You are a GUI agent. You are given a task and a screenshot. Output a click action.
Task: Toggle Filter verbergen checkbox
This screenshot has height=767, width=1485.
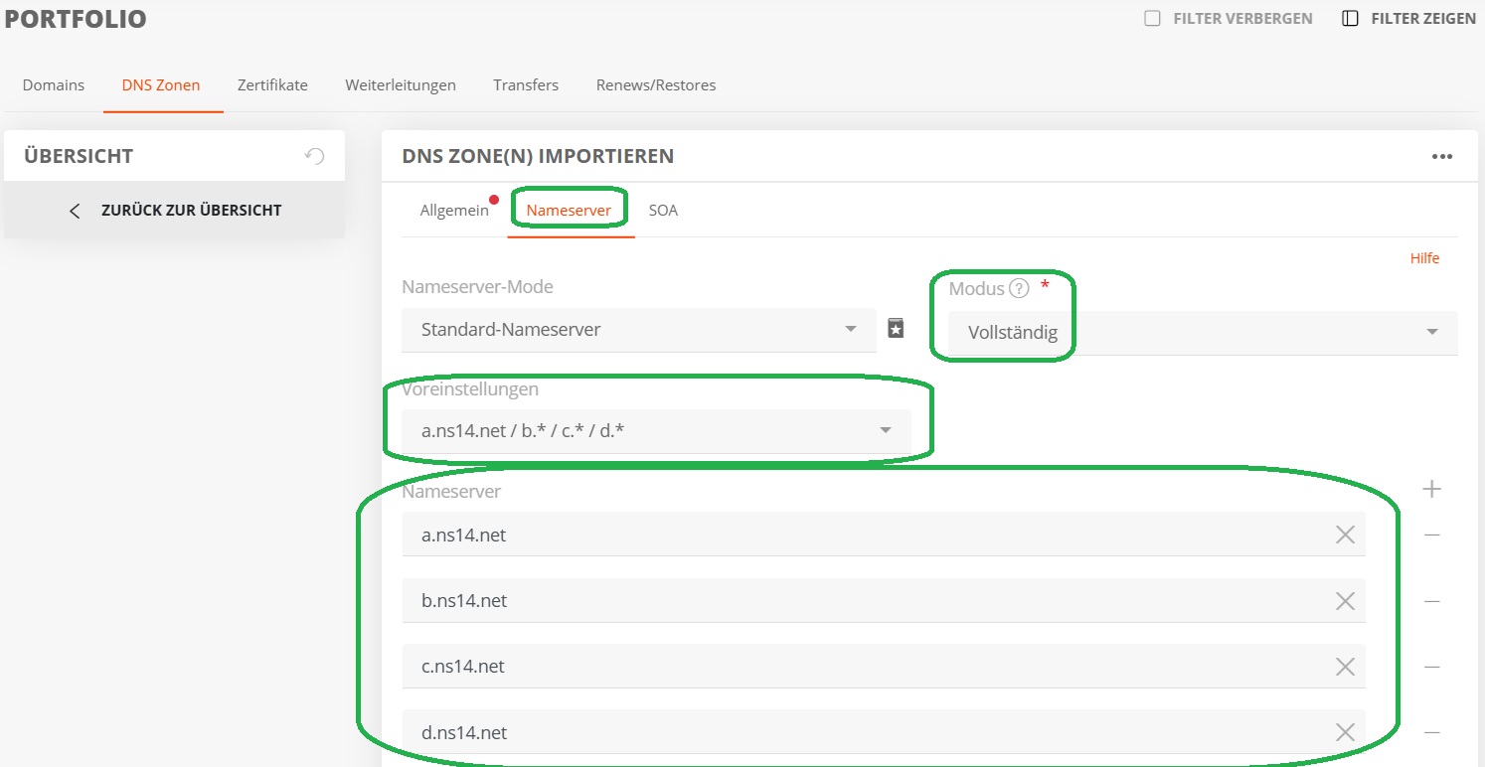[1152, 18]
